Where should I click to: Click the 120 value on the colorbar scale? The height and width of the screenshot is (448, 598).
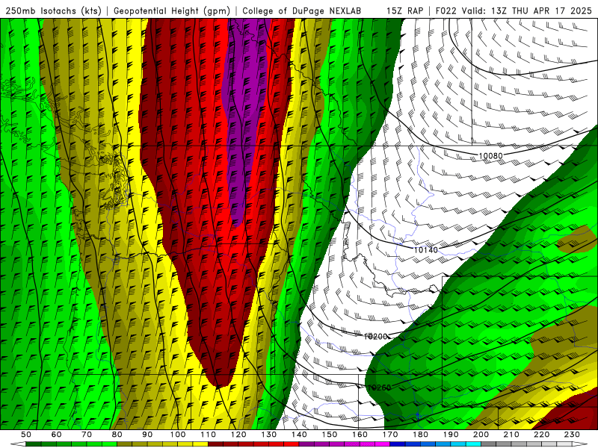point(238,435)
